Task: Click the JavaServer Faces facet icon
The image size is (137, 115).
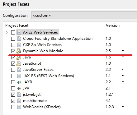Action: pyautogui.click(x=19, y=70)
